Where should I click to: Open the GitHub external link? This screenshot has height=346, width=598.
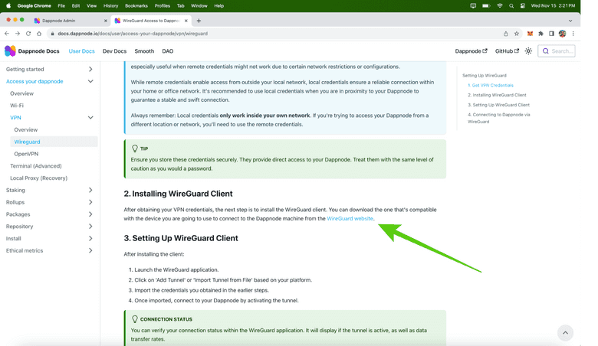click(506, 51)
